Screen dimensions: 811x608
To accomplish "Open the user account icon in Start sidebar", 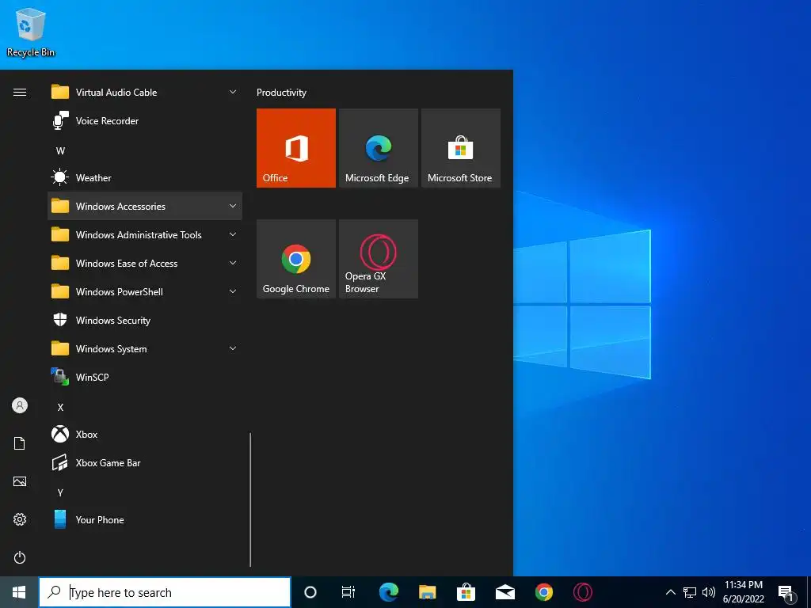I will (x=20, y=405).
